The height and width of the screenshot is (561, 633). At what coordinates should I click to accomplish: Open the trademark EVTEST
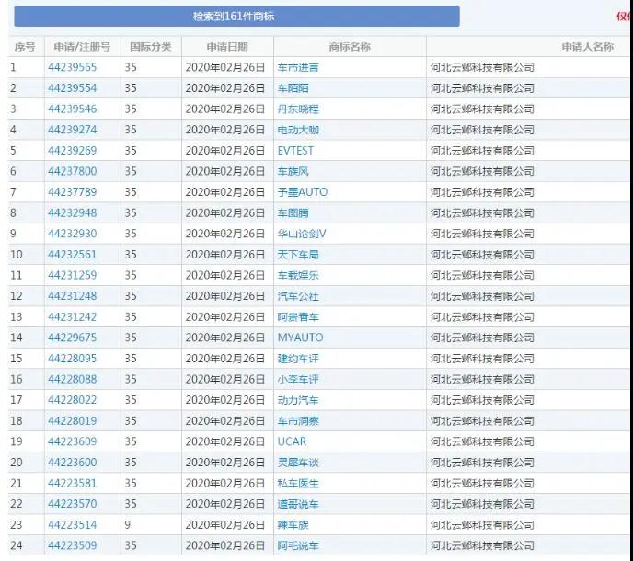click(x=295, y=151)
